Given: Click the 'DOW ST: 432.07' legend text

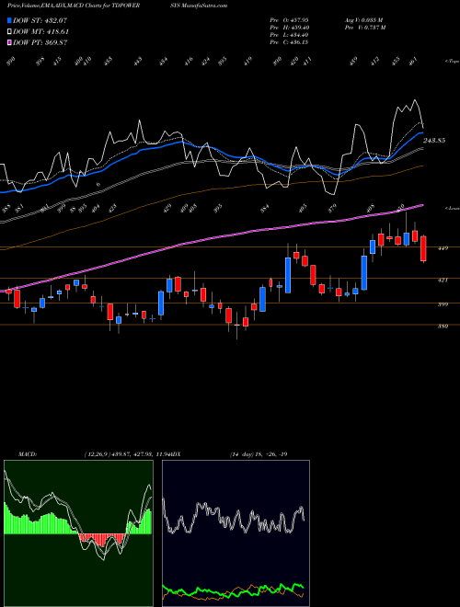Looking at the screenshot, I should 40,20.
